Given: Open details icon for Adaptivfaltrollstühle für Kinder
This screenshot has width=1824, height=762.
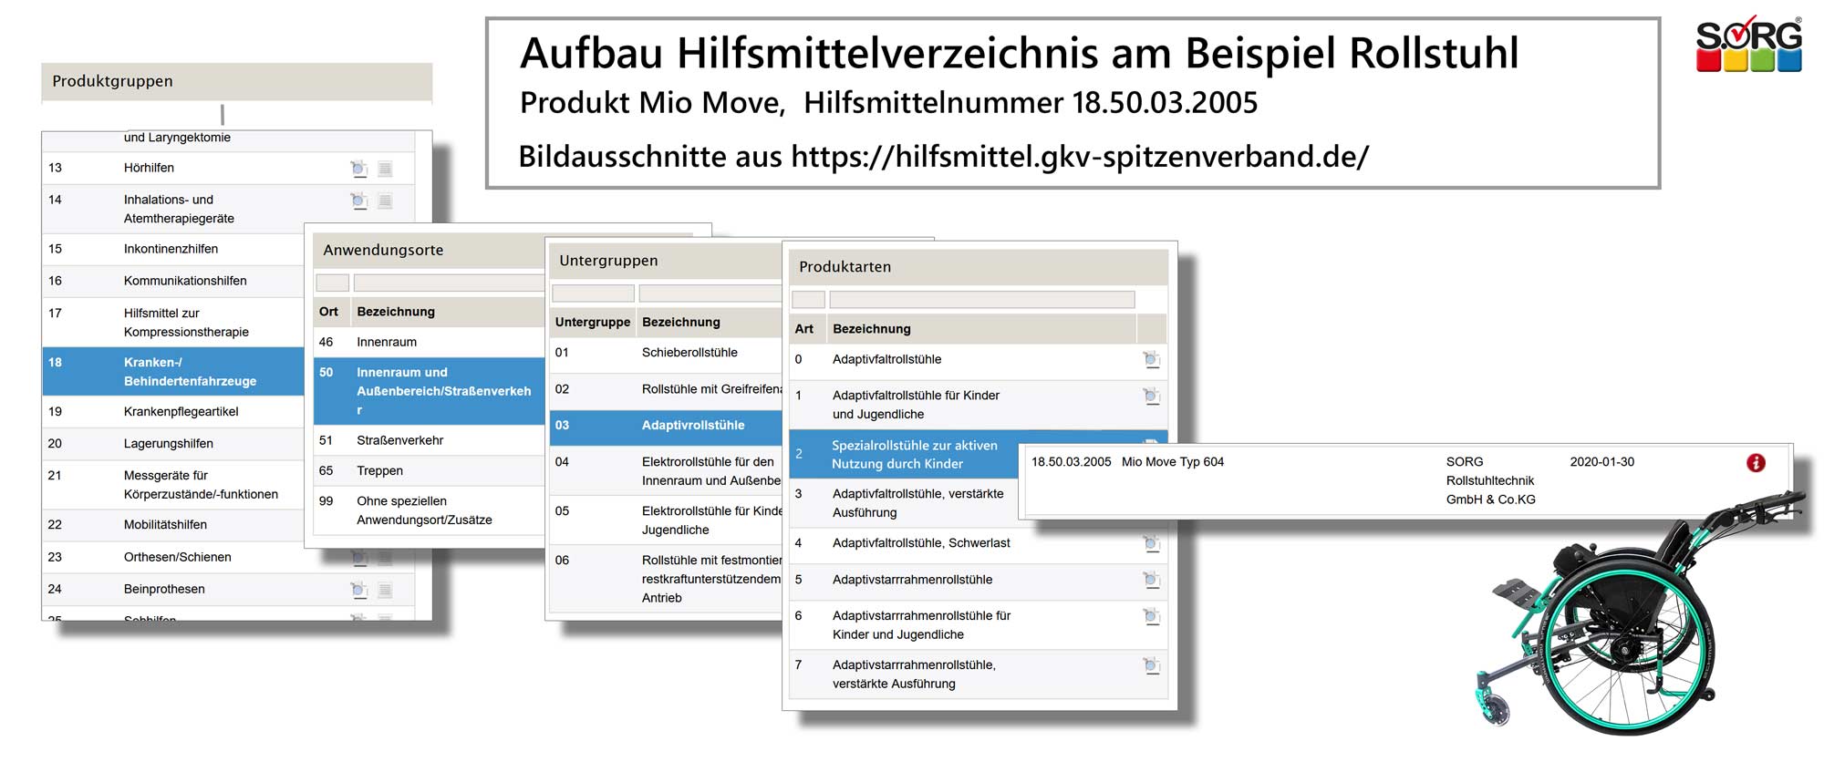Looking at the screenshot, I should click(x=1152, y=396).
